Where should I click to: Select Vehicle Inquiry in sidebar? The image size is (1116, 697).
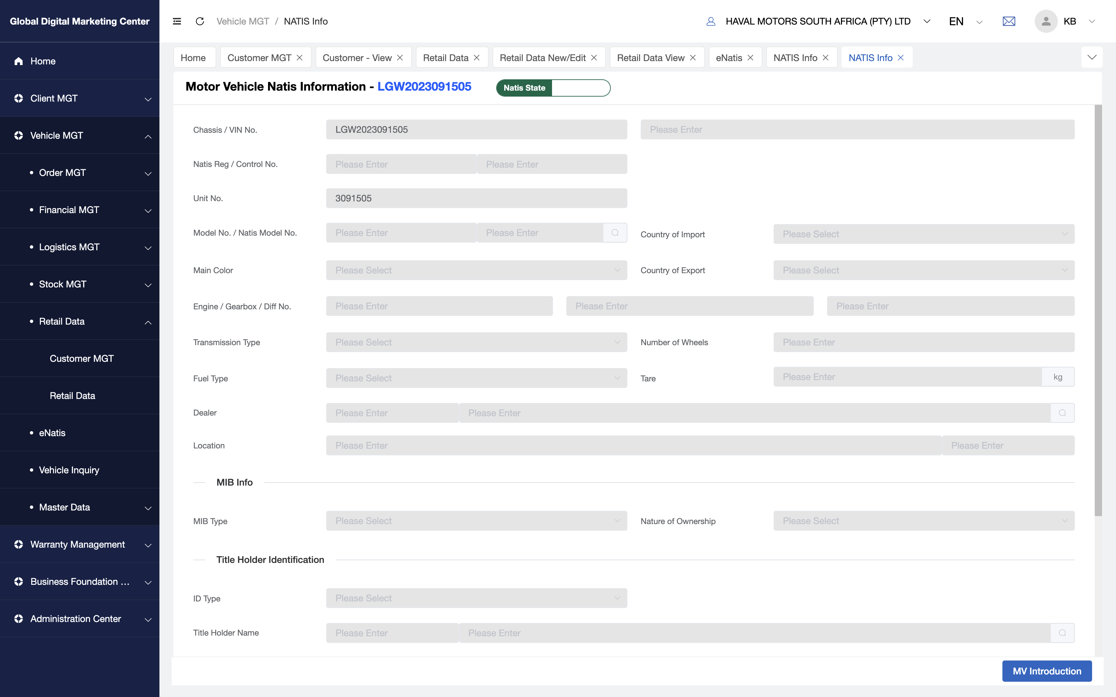69,470
